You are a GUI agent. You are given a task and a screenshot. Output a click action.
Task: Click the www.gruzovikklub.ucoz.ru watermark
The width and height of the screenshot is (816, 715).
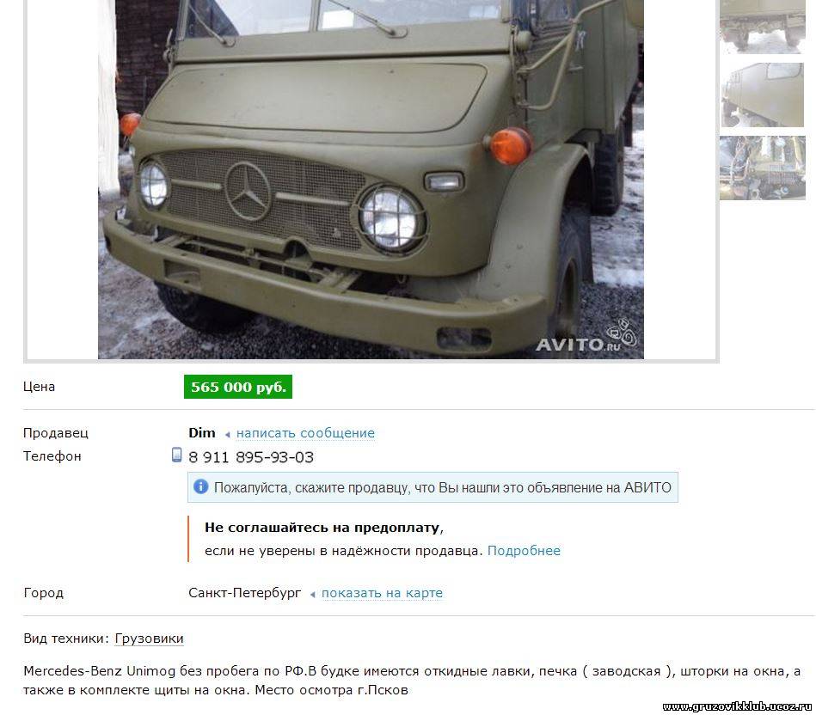pos(737,706)
